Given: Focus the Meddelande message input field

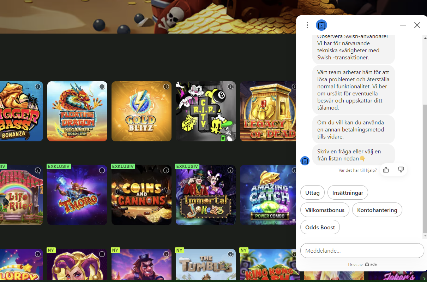Looking at the screenshot, I should [x=362, y=251].
